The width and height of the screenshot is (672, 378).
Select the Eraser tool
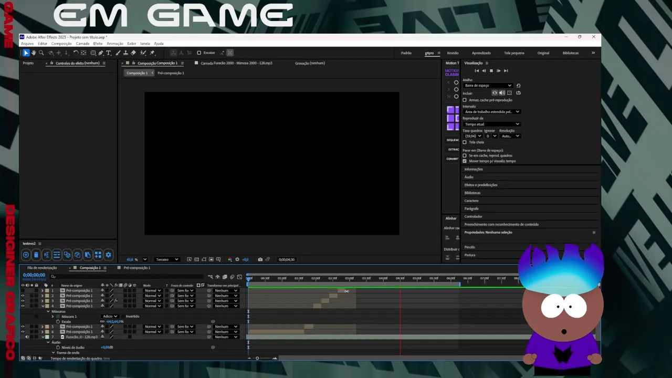tap(133, 52)
